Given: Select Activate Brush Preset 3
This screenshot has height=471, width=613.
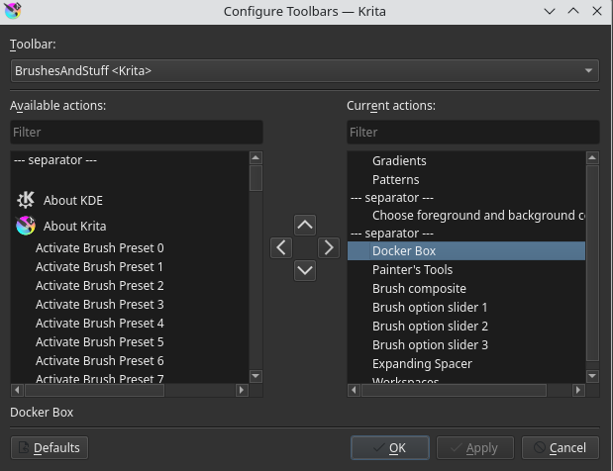Looking at the screenshot, I should pos(99,304).
